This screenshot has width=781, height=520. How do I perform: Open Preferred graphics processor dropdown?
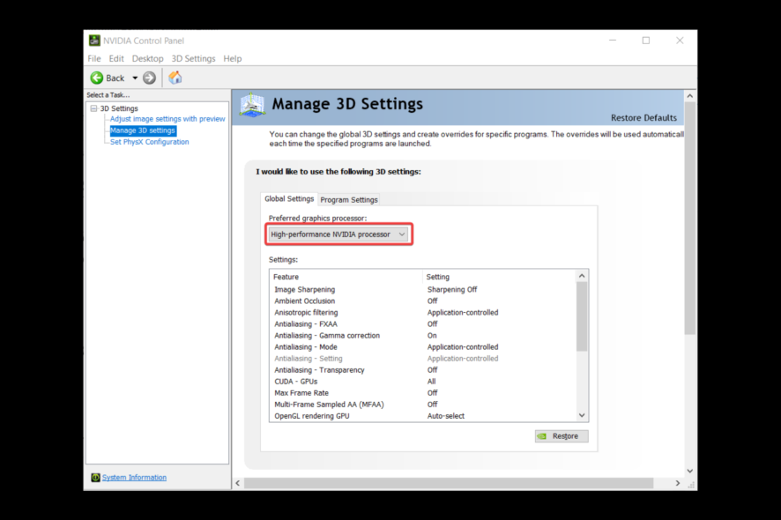(338, 234)
